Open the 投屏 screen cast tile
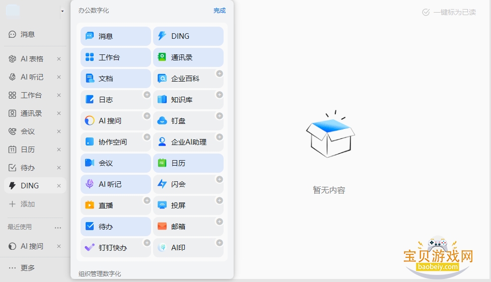491x282 pixels. (188, 205)
